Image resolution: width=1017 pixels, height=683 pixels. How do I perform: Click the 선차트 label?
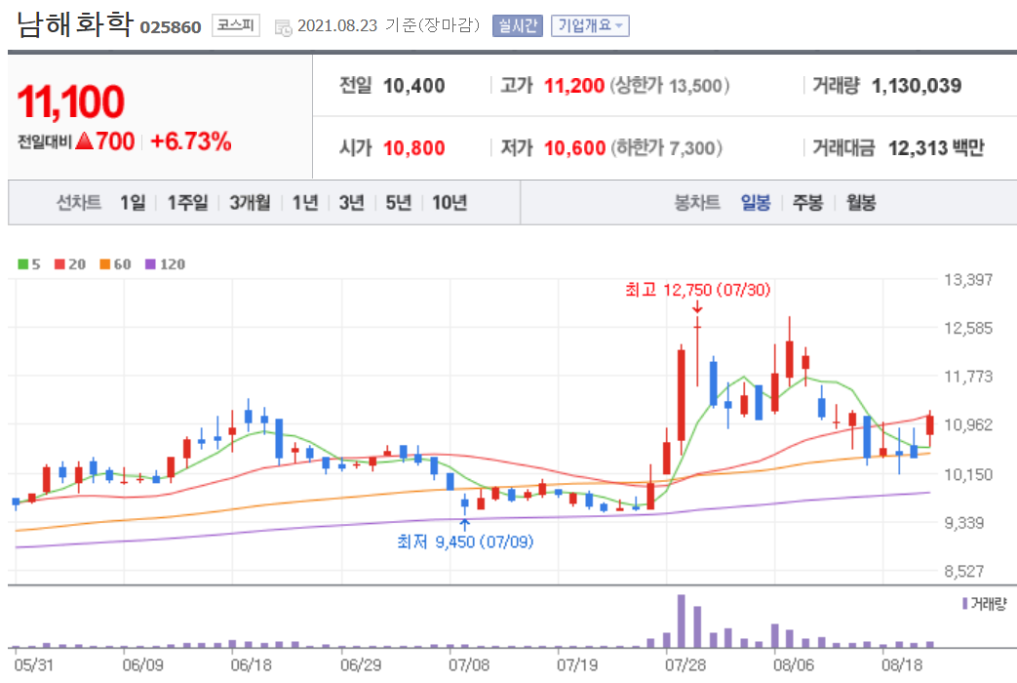(x=78, y=203)
